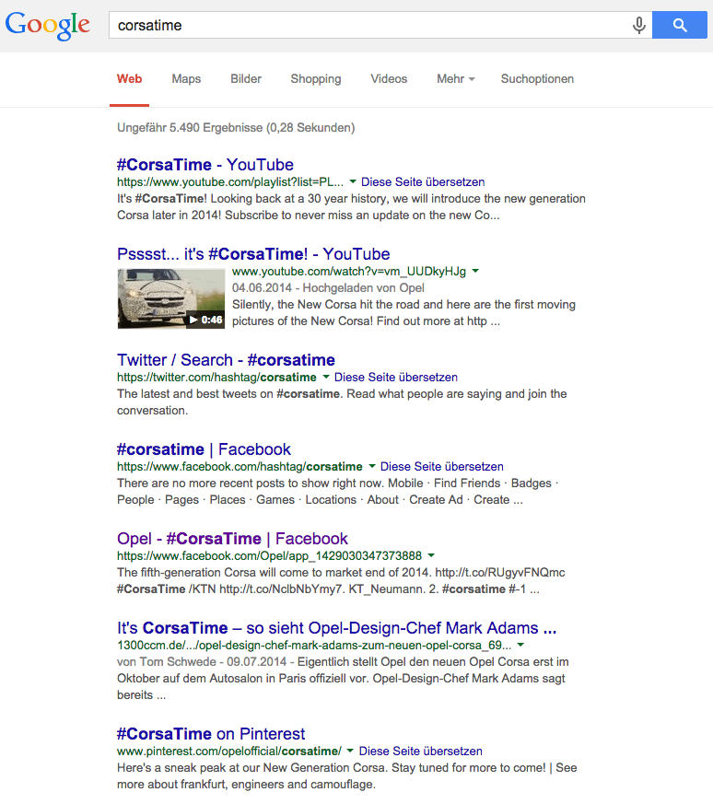Expand arrow next to facebook.com/Opel/app URL
Screen dimensions: 713x804
pos(431,555)
